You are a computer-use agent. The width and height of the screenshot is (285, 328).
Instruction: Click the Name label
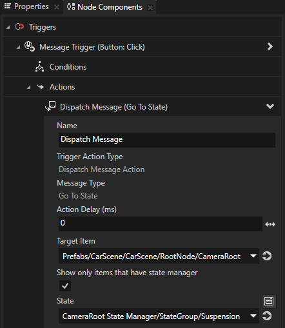click(67, 126)
